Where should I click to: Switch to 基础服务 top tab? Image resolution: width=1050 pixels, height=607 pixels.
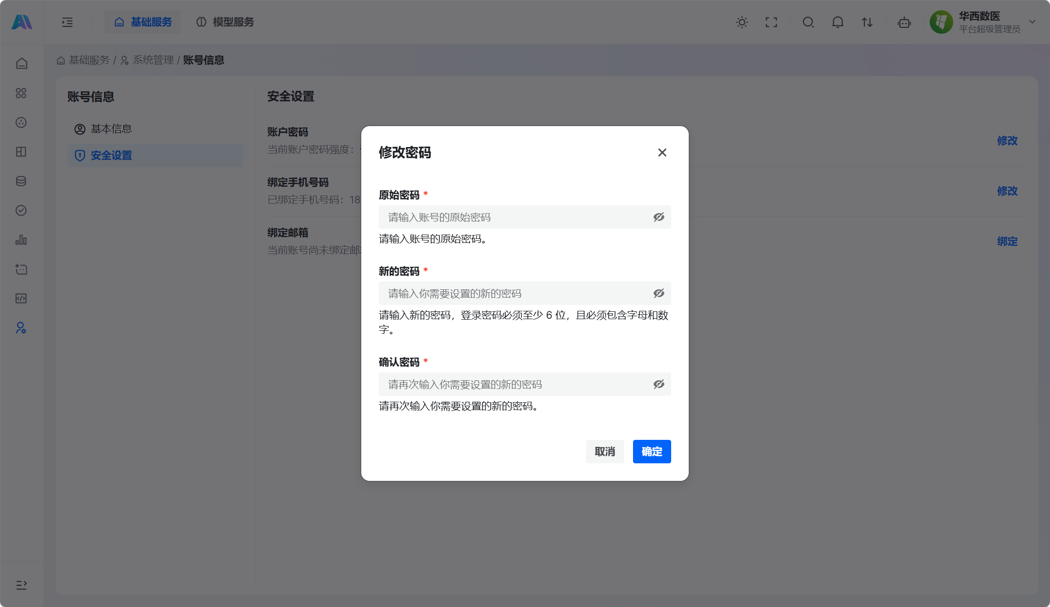point(143,22)
